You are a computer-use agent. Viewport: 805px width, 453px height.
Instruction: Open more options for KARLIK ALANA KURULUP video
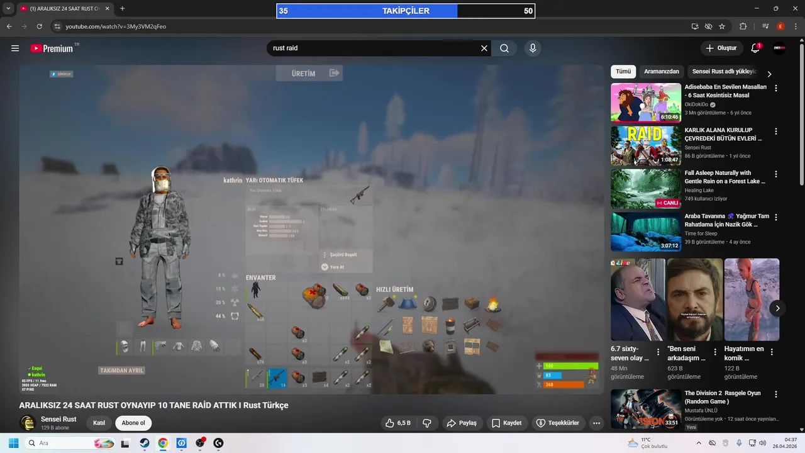click(x=776, y=131)
